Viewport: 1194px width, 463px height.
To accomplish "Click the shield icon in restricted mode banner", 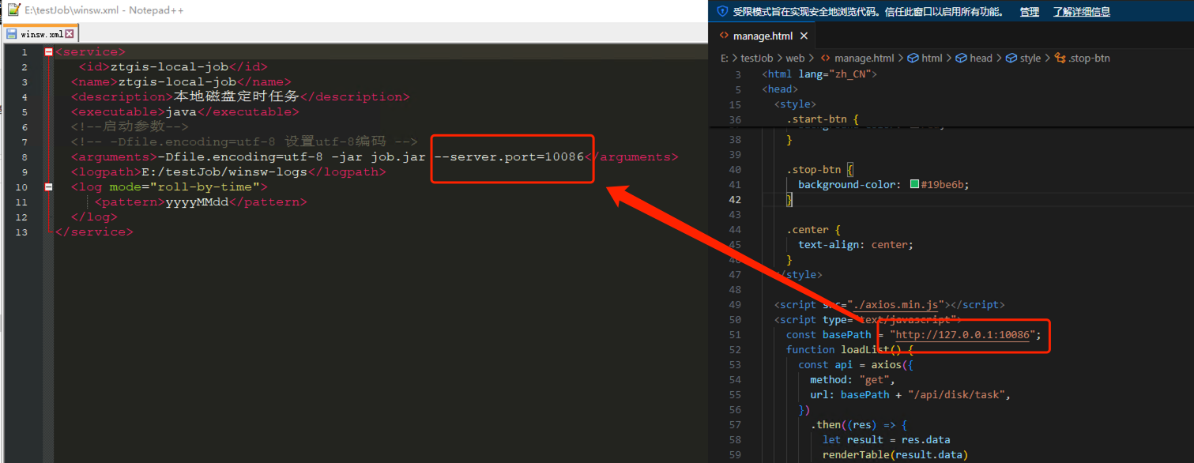I will pyautogui.click(x=721, y=12).
